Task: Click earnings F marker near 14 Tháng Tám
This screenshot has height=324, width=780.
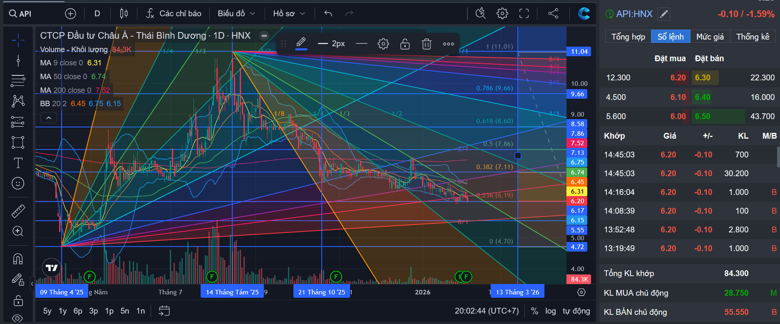Action: coord(212,277)
